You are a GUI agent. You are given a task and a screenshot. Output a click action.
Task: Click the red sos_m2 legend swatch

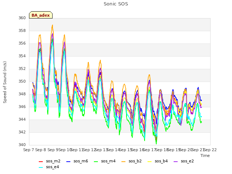pos(41,162)
